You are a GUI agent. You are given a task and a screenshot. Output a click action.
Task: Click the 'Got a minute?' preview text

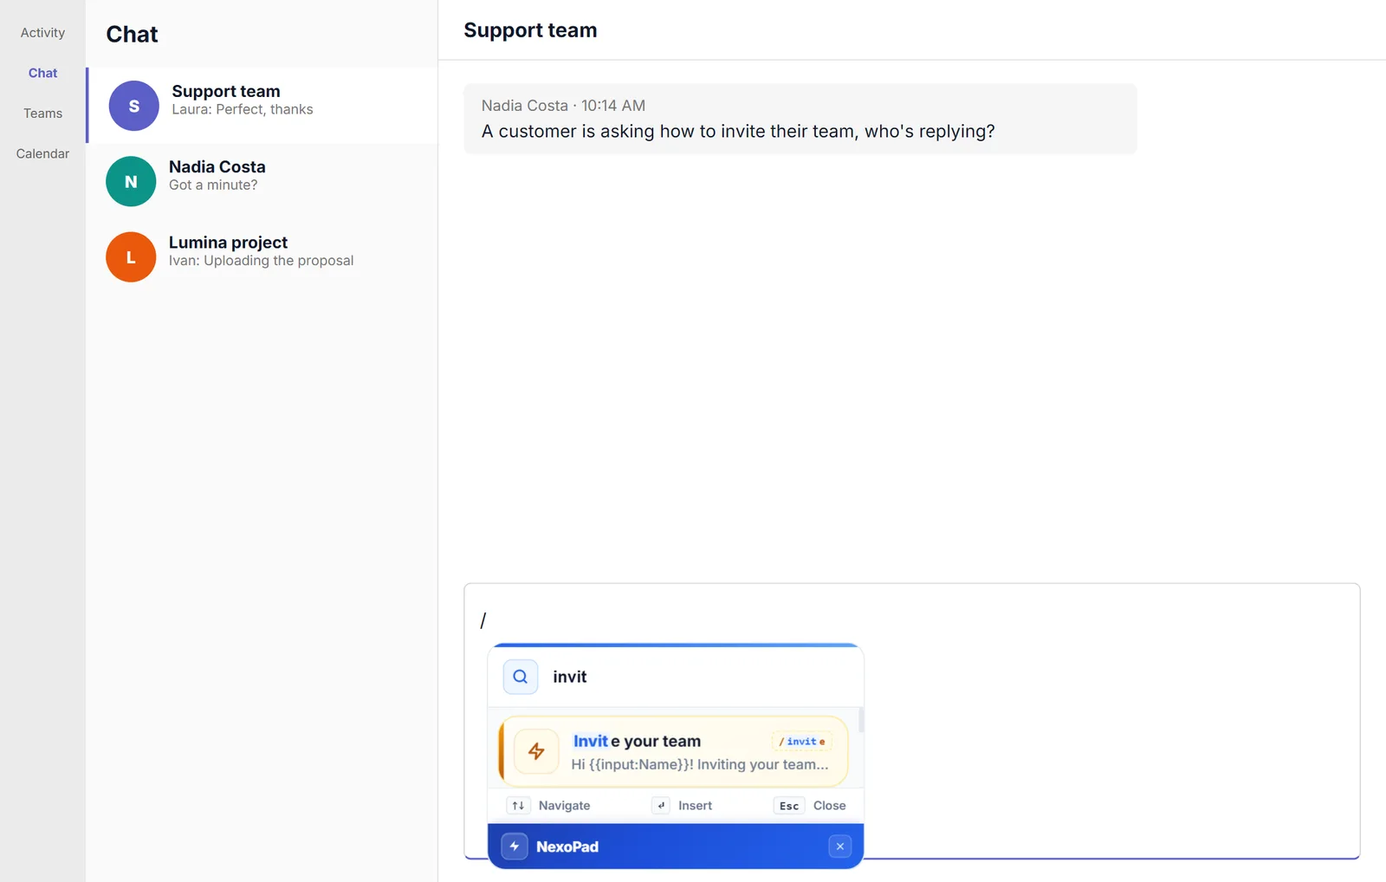point(213,185)
